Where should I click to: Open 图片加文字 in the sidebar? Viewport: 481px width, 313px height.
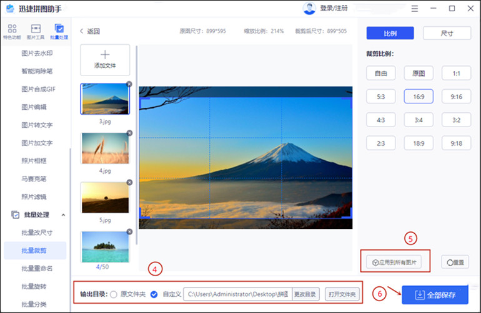[x=37, y=143]
